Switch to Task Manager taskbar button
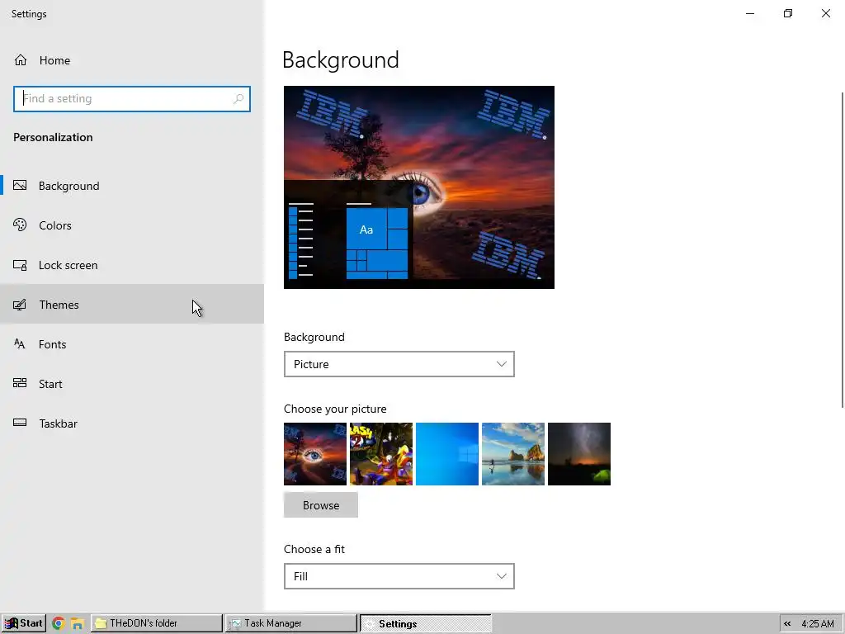 click(x=291, y=623)
